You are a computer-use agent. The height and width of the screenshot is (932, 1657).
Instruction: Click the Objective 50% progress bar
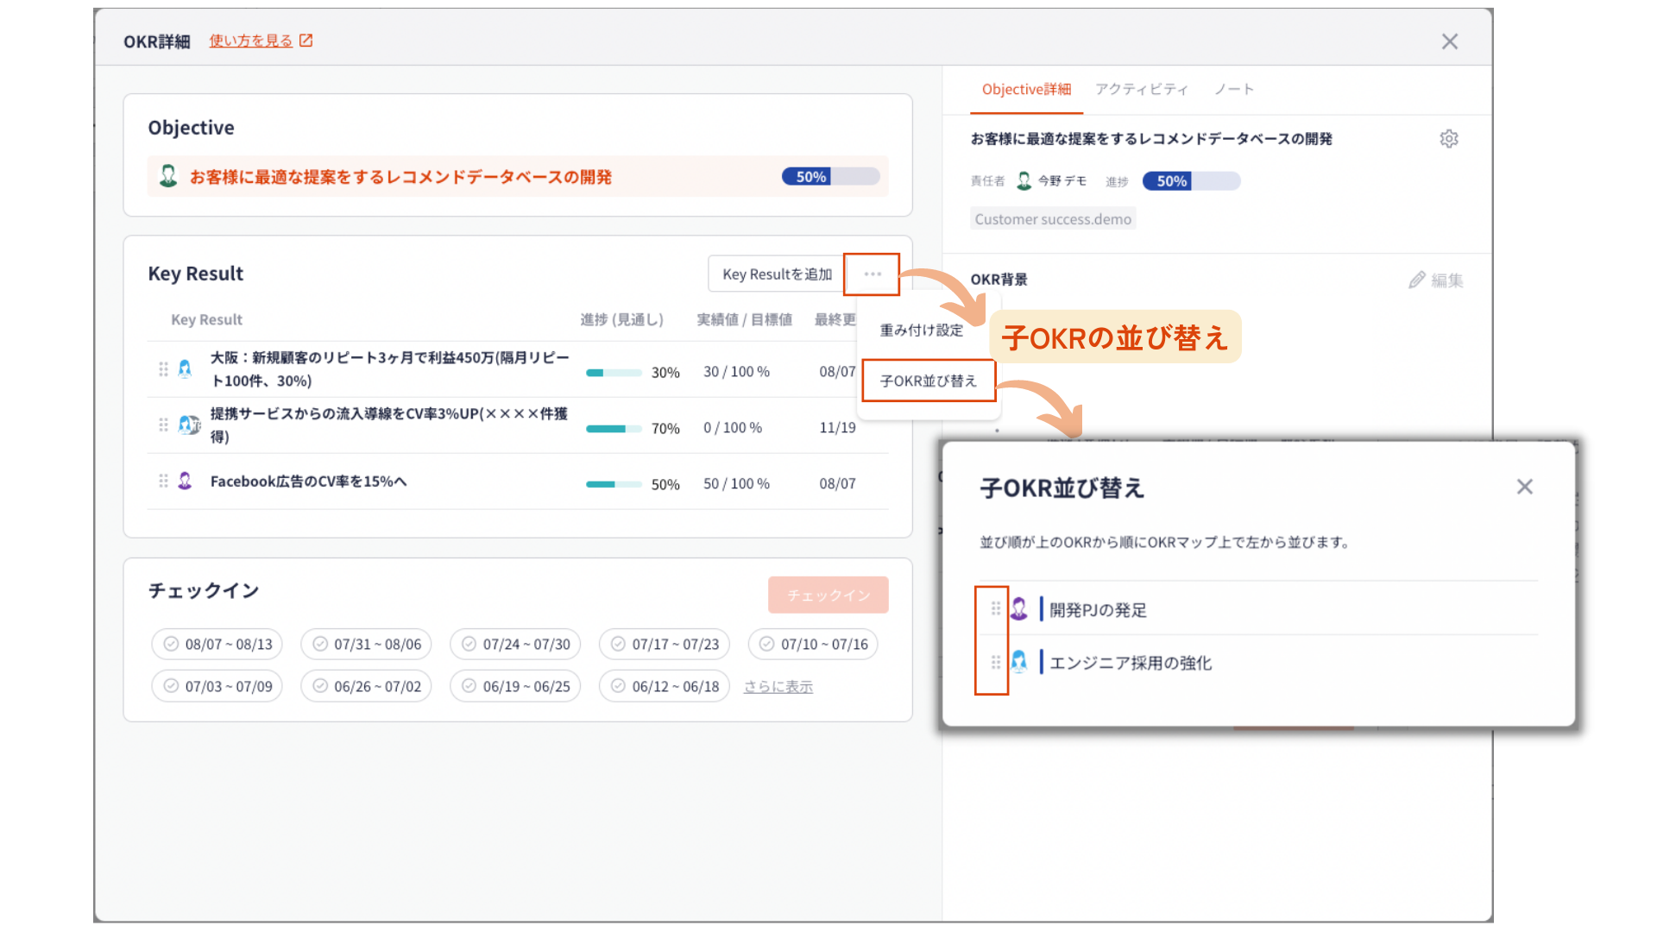(830, 176)
